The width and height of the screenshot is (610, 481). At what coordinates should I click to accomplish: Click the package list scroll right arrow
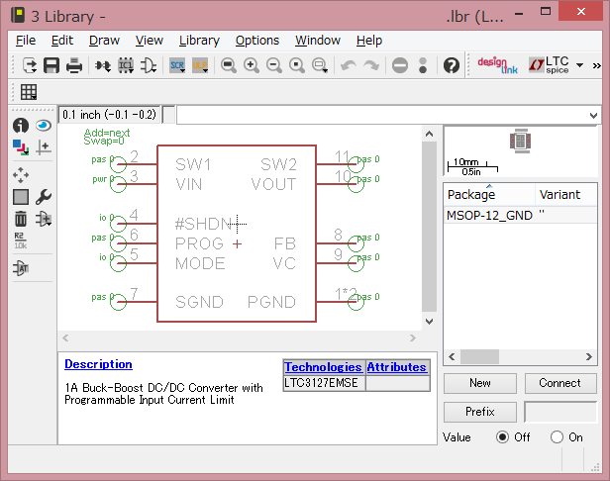point(589,356)
